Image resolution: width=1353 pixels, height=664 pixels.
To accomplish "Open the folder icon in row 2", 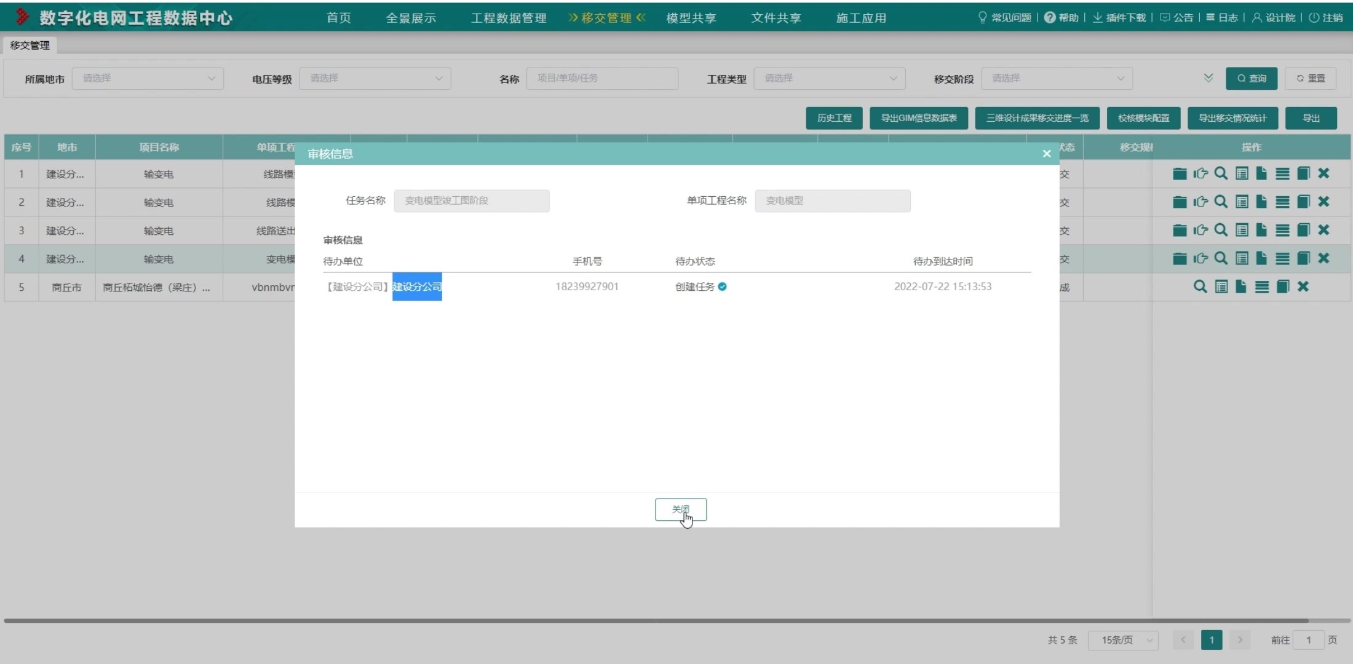I will coord(1180,202).
